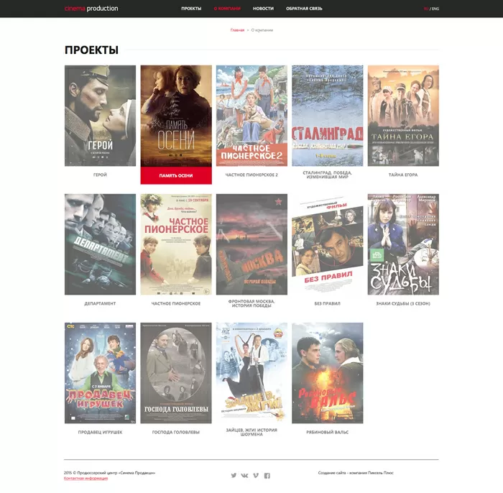Open the Тайна Егора poster
This screenshot has width=503, height=493.
(x=403, y=116)
